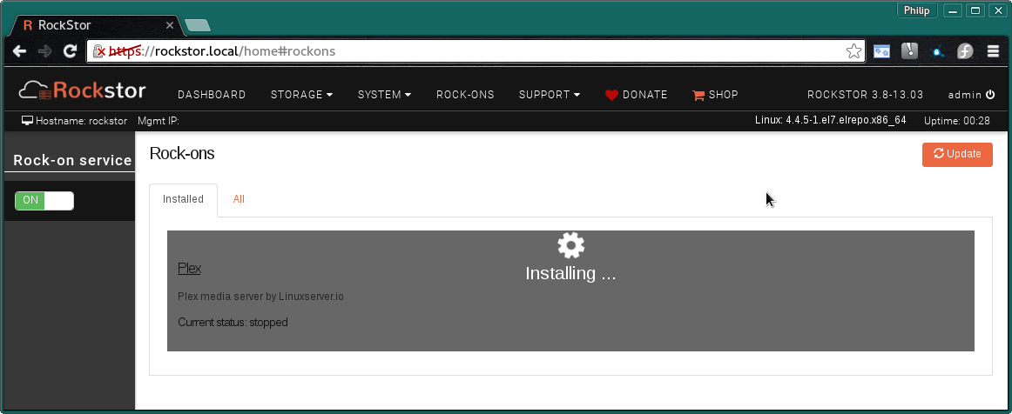The width and height of the screenshot is (1012, 414).
Task: Open the blue window extension icon
Action: (881, 51)
